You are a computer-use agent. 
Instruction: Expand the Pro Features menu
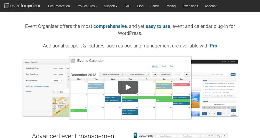click(x=87, y=6)
